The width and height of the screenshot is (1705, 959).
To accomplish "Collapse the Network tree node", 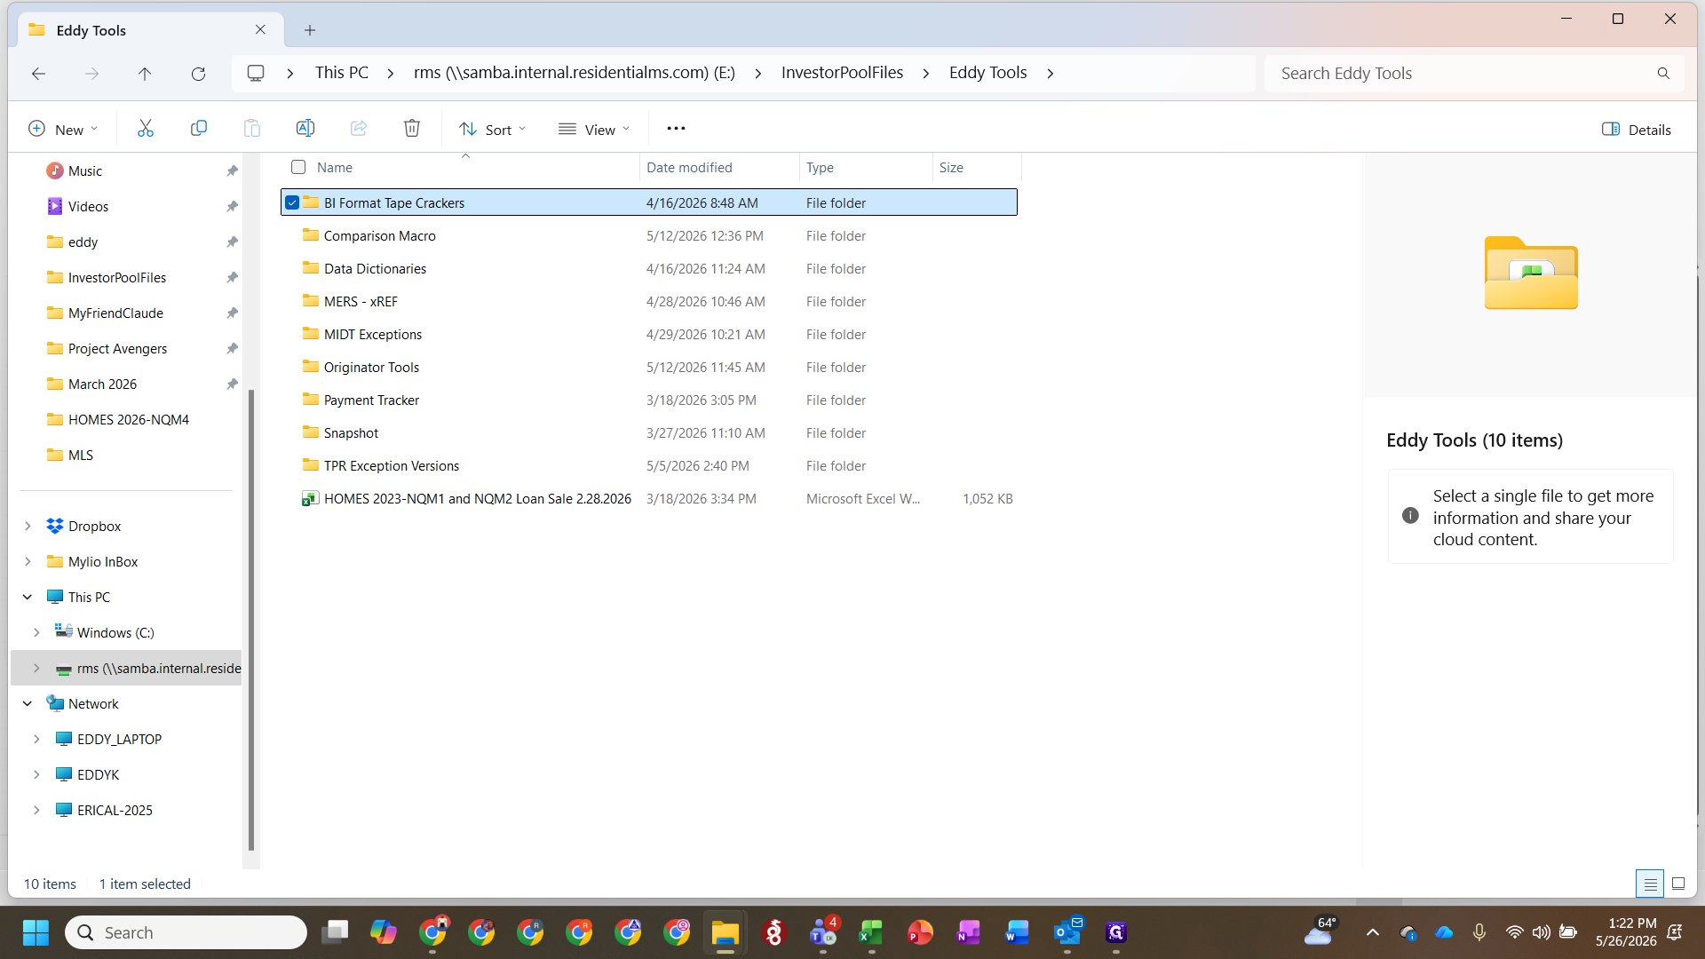I will click(x=28, y=704).
